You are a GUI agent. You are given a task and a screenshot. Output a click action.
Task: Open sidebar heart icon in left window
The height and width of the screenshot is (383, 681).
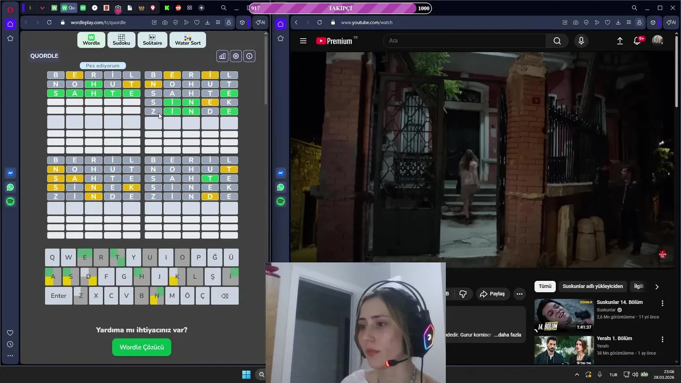coord(10,333)
